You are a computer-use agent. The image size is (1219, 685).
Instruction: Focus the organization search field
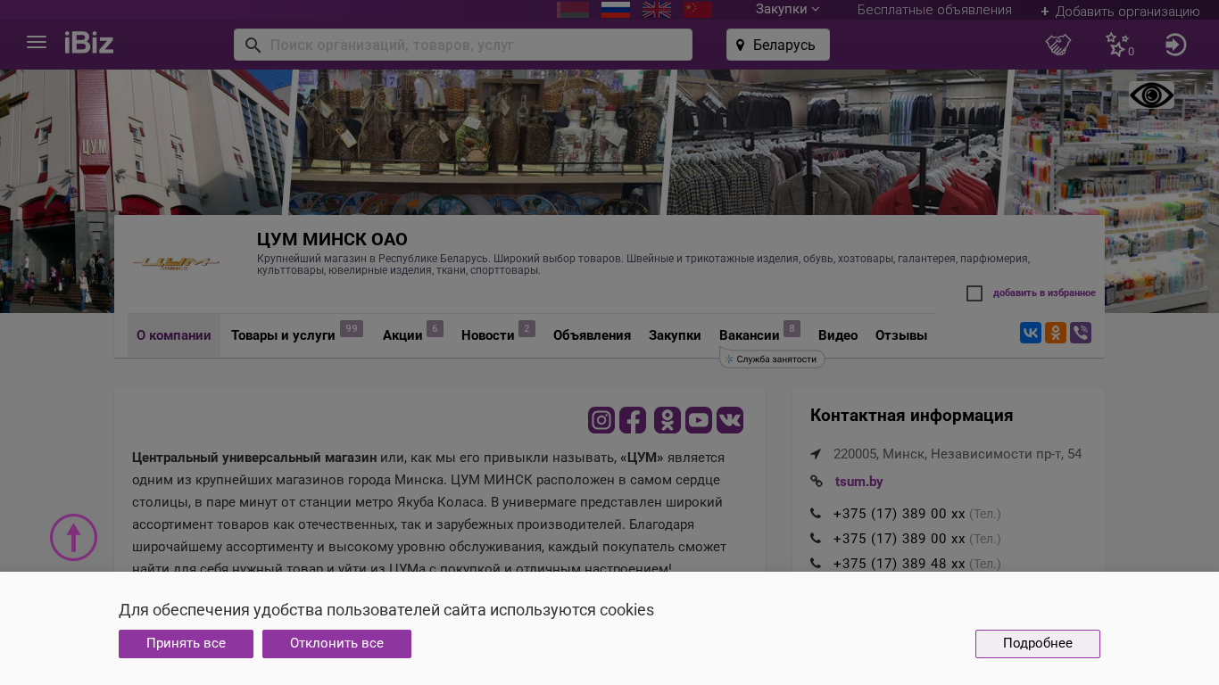click(463, 45)
